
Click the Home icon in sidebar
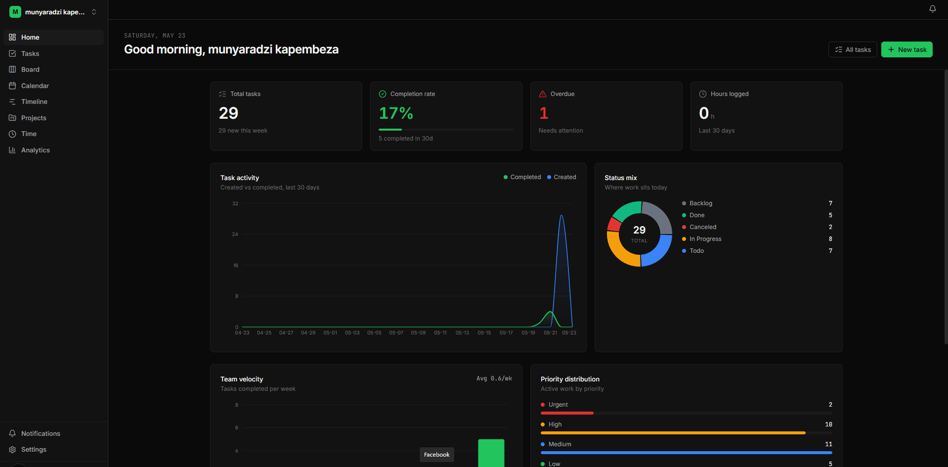point(12,37)
